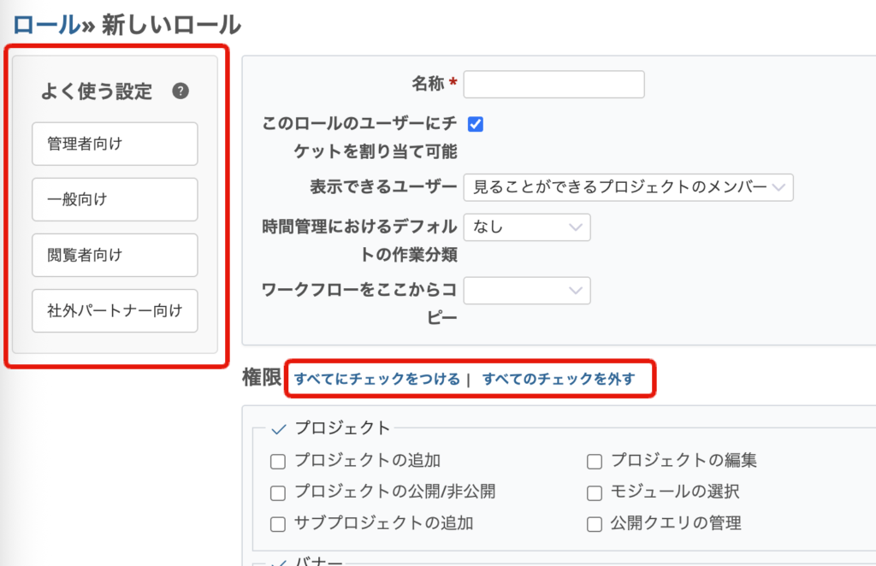Viewport: 876px width, 566px height.
Task: Click inside the 名称 input field
Action: click(x=553, y=84)
